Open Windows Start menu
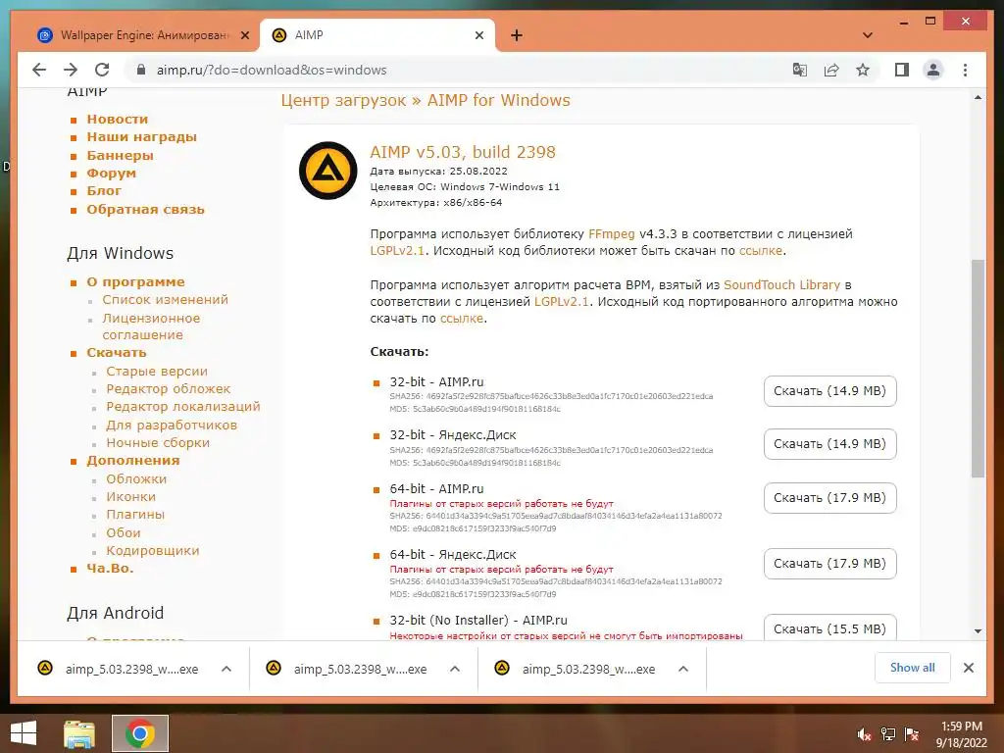1004x753 pixels. click(24, 733)
